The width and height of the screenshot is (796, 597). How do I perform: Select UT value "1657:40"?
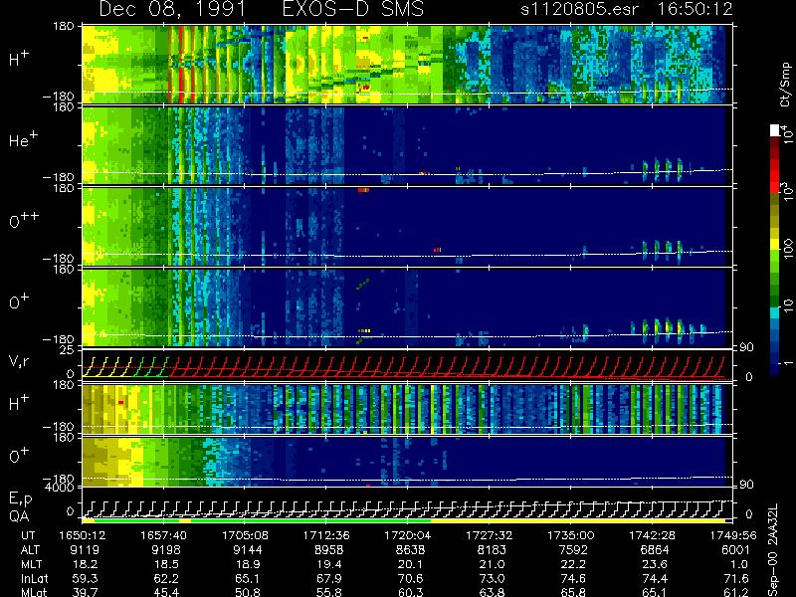[x=163, y=535]
